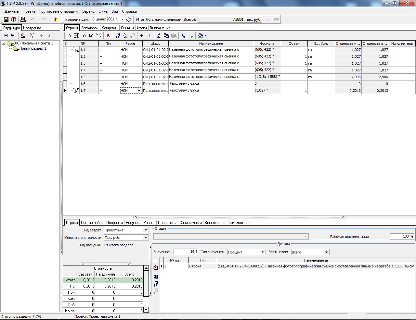Click the notepad icon in the rows toolbar
416x320 pixels.
[76, 36]
